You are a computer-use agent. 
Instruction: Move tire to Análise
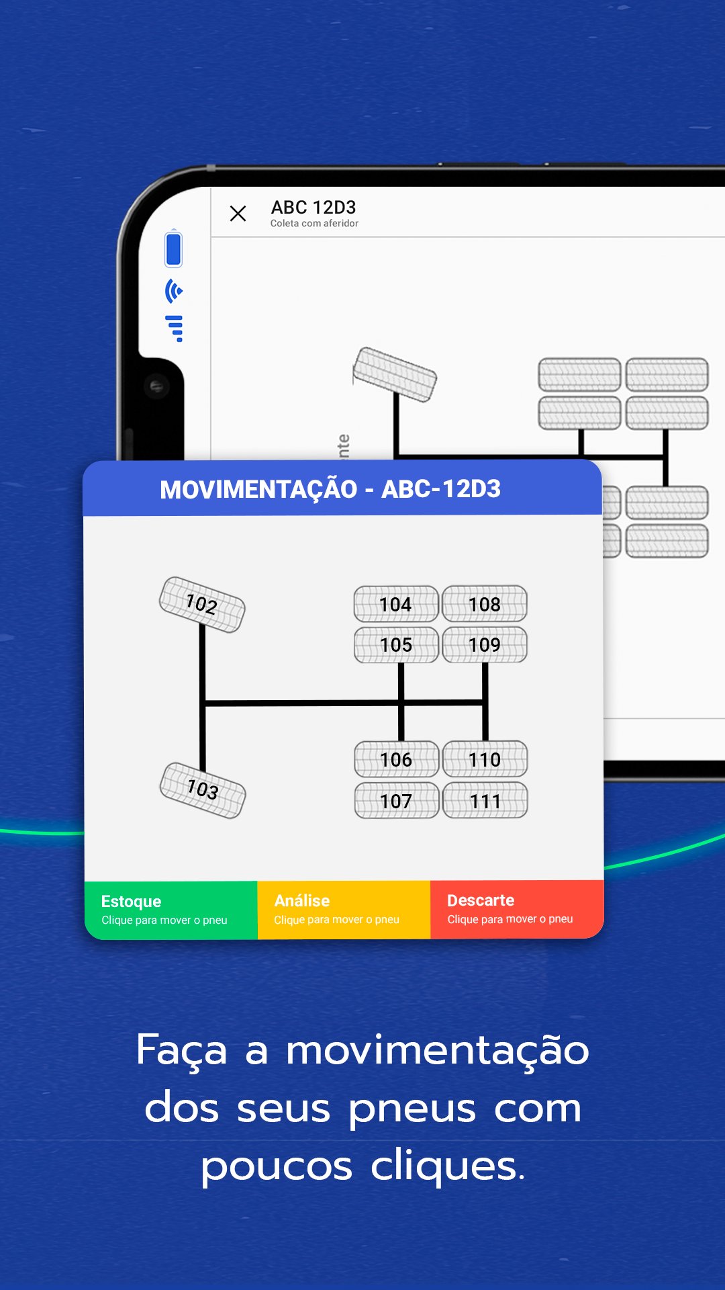[x=344, y=910]
